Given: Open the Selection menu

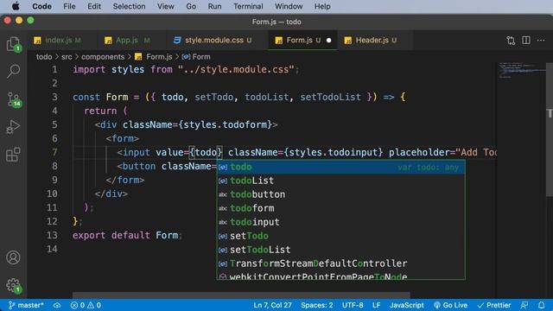Looking at the screenshot, I should (129, 6).
